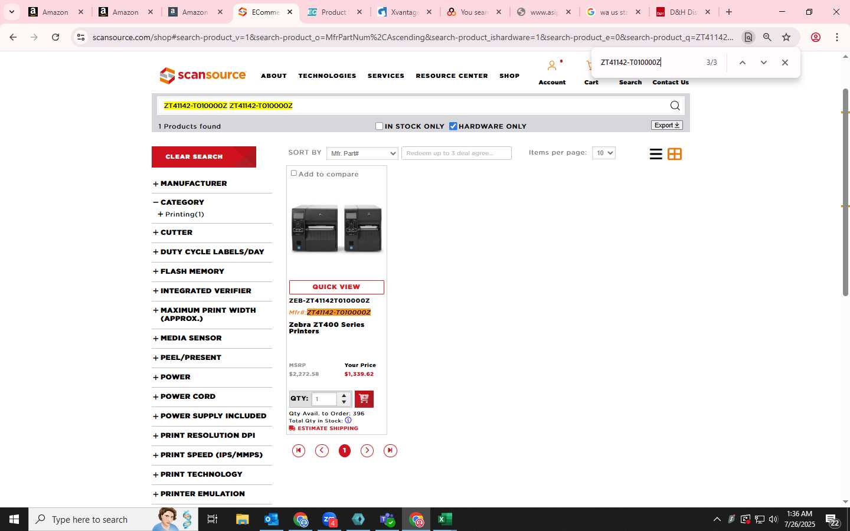
Task: Jump to previous find match
Action: pyautogui.click(x=743, y=63)
